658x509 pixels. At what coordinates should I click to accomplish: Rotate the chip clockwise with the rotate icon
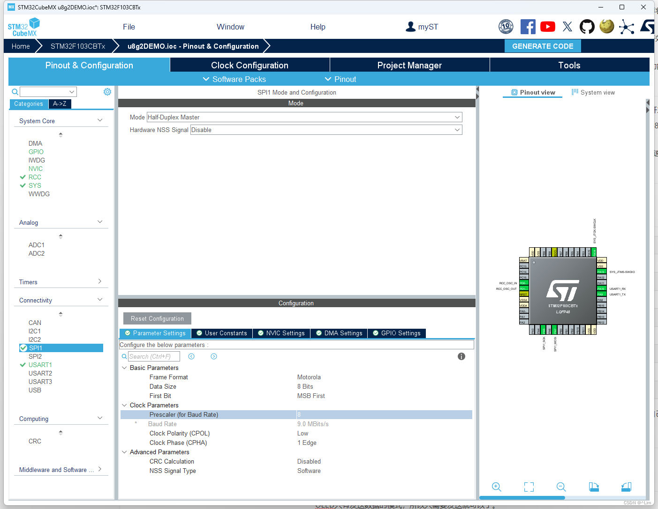pyautogui.click(x=594, y=487)
